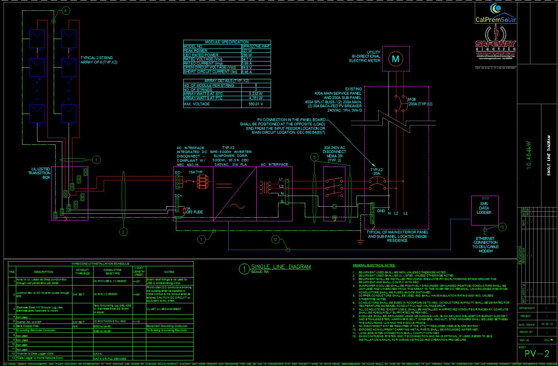Screen dimensions: 558x366
Task: Select callout bubble number 7
Action: point(202,239)
